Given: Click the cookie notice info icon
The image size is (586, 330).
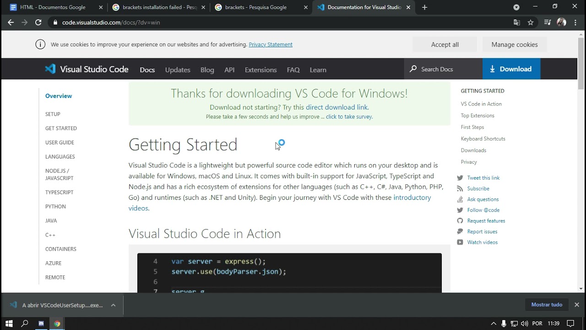Looking at the screenshot, I should tap(40, 44).
